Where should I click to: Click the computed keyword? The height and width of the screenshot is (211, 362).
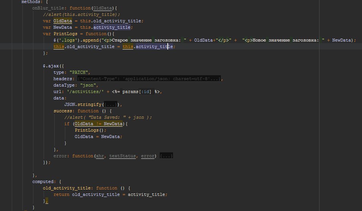tap(43, 182)
